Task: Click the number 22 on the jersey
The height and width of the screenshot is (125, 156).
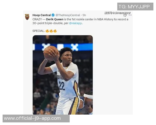Action: coord(62,86)
